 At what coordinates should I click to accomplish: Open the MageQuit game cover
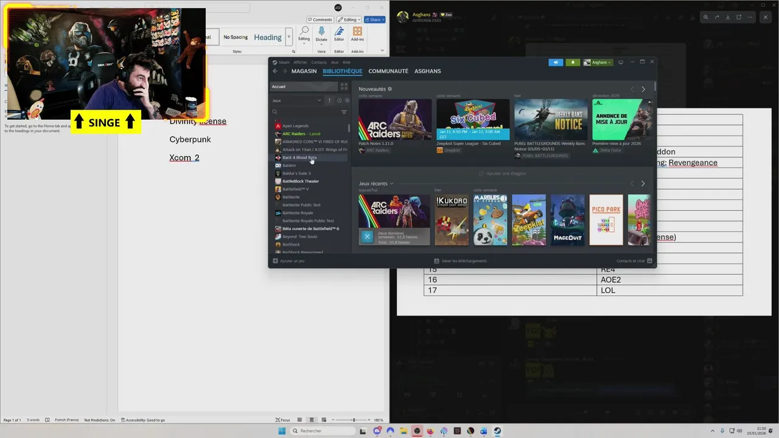568,220
